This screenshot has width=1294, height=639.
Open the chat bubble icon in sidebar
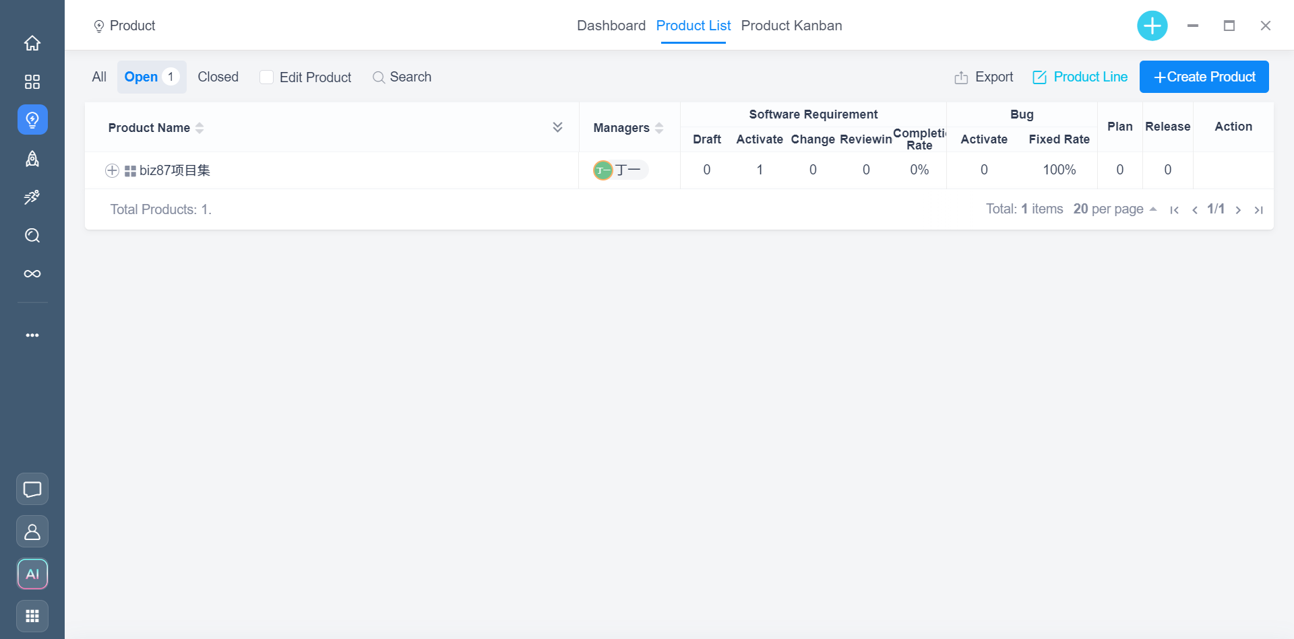[32, 489]
